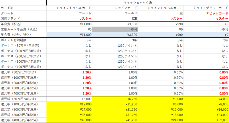Viewport: 229px width, 123px height.
Task: Click the 家族カード年会費（税込） row label
Action: [19, 29]
